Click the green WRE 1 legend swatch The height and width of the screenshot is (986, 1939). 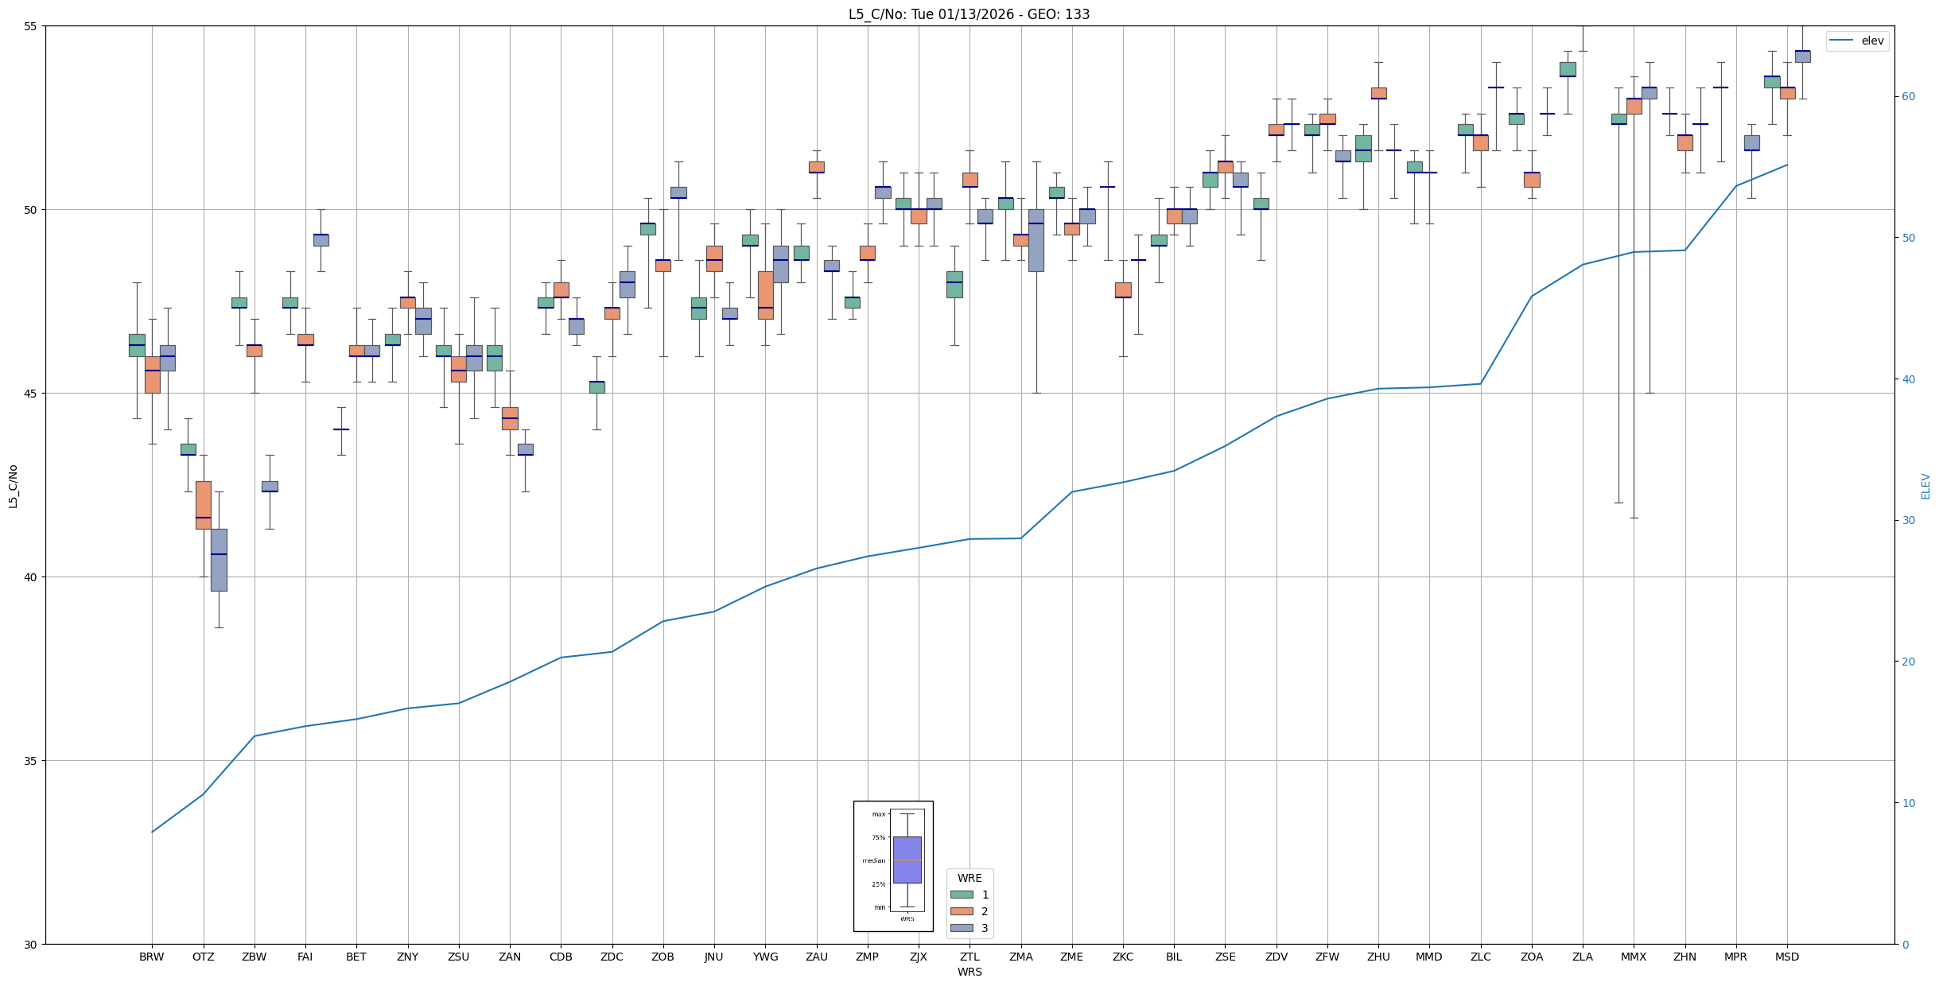pyautogui.click(x=961, y=895)
